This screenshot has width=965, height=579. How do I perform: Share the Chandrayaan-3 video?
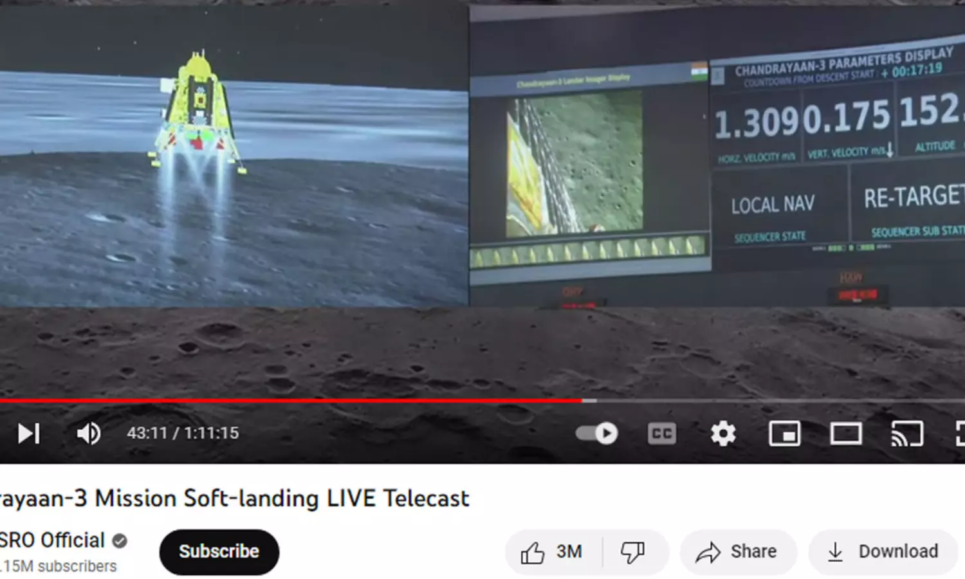click(x=738, y=552)
